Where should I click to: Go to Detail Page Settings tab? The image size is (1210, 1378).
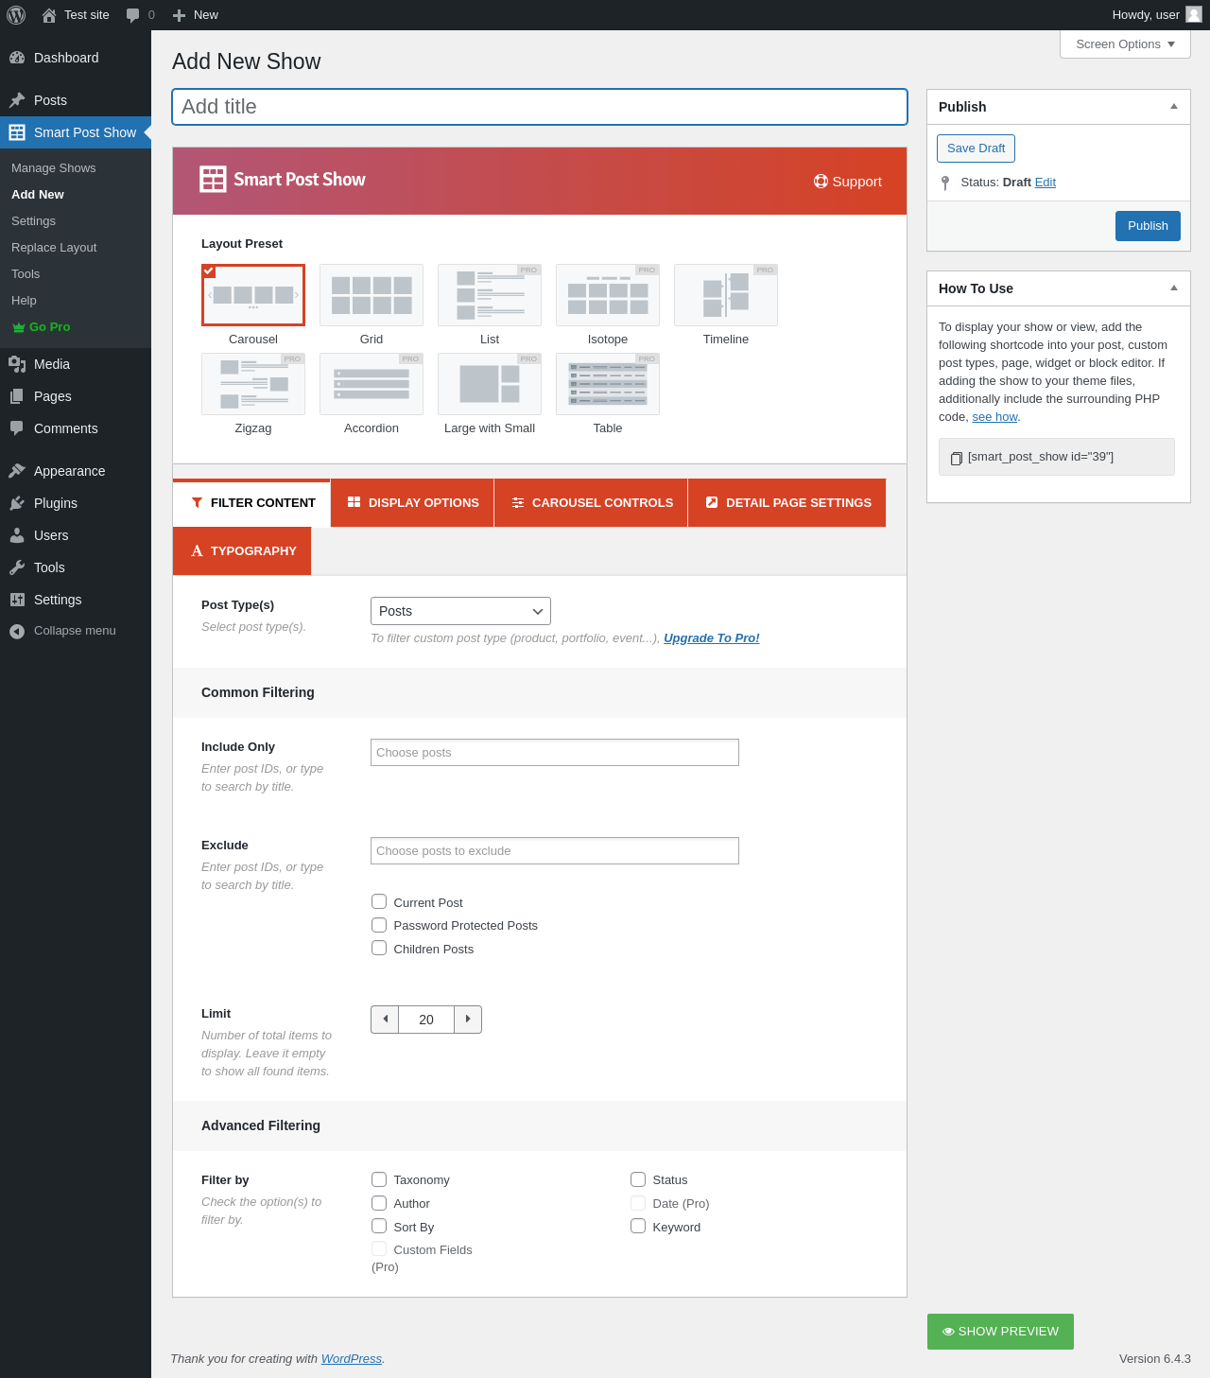point(787,503)
